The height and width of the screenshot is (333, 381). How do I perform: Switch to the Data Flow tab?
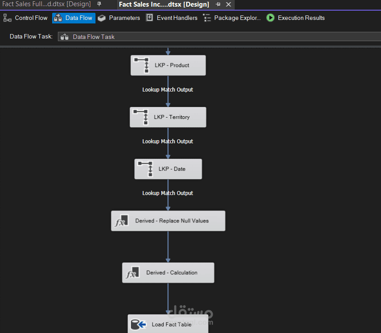(x=74, y=18)
